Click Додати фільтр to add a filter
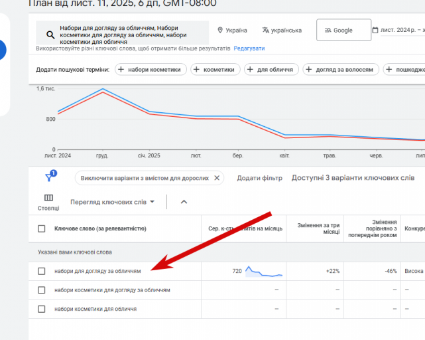 pyautogui.click(x=259, y=178)
